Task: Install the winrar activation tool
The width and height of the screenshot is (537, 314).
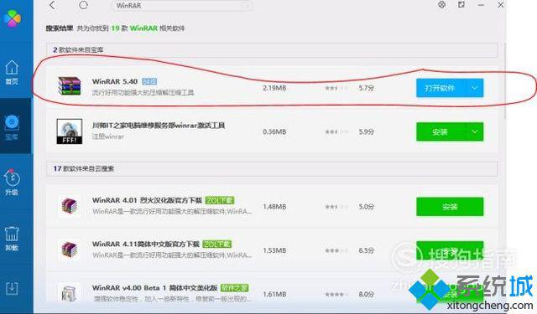Action: click(x=441, y=132)
